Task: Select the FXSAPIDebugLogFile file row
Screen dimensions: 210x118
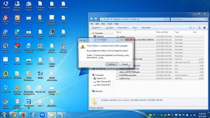Action: (x=160, y=75)
